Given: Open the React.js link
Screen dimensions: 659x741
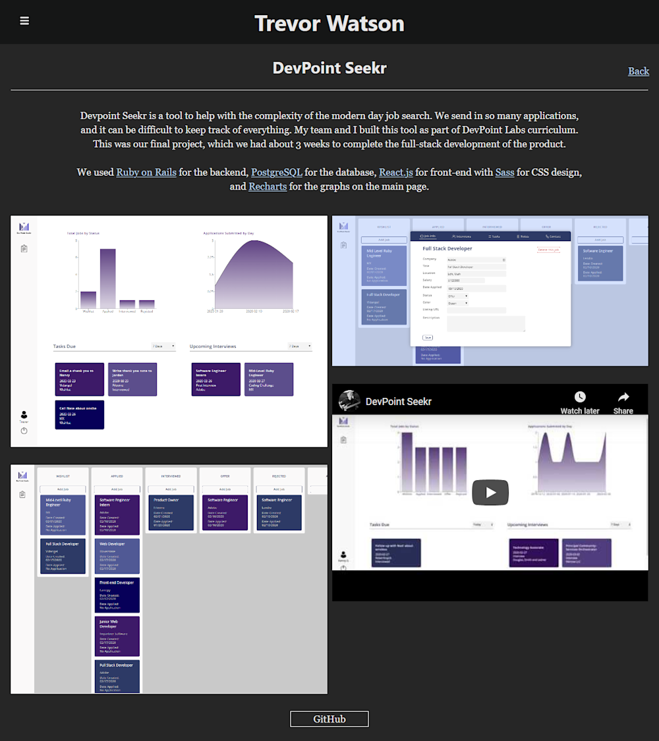Looking at the screenshot, I should [395, 173].
